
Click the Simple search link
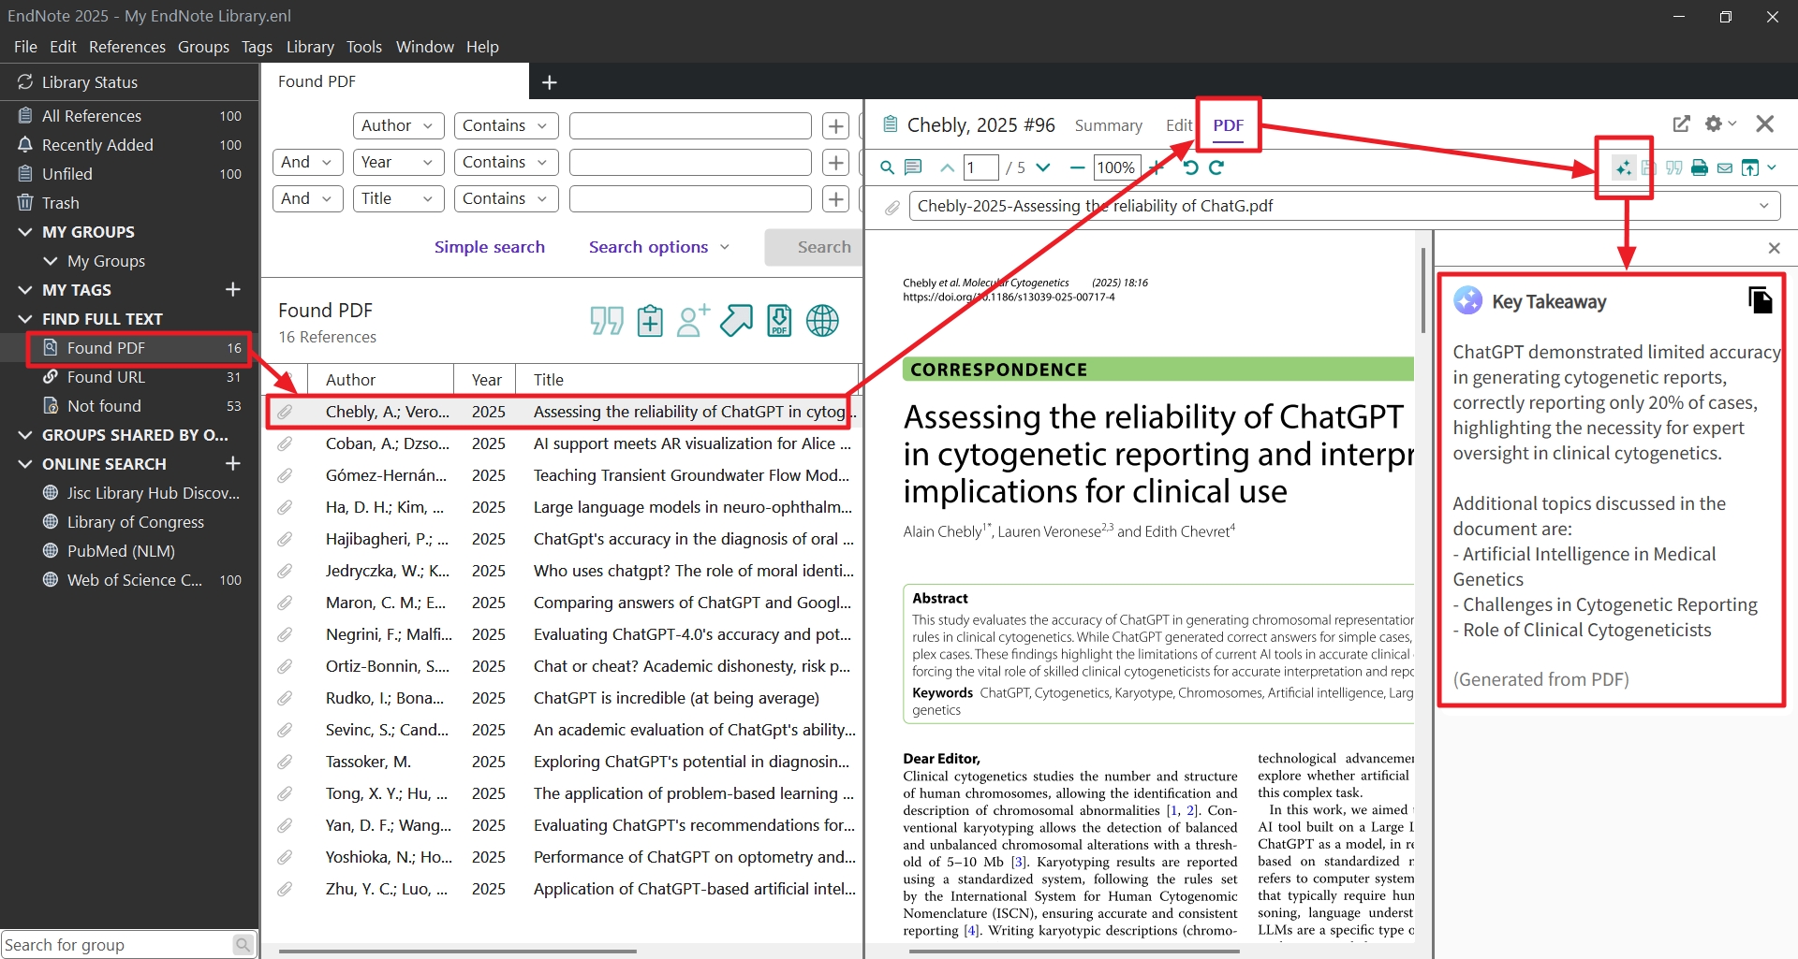click(x=489, y=247)
